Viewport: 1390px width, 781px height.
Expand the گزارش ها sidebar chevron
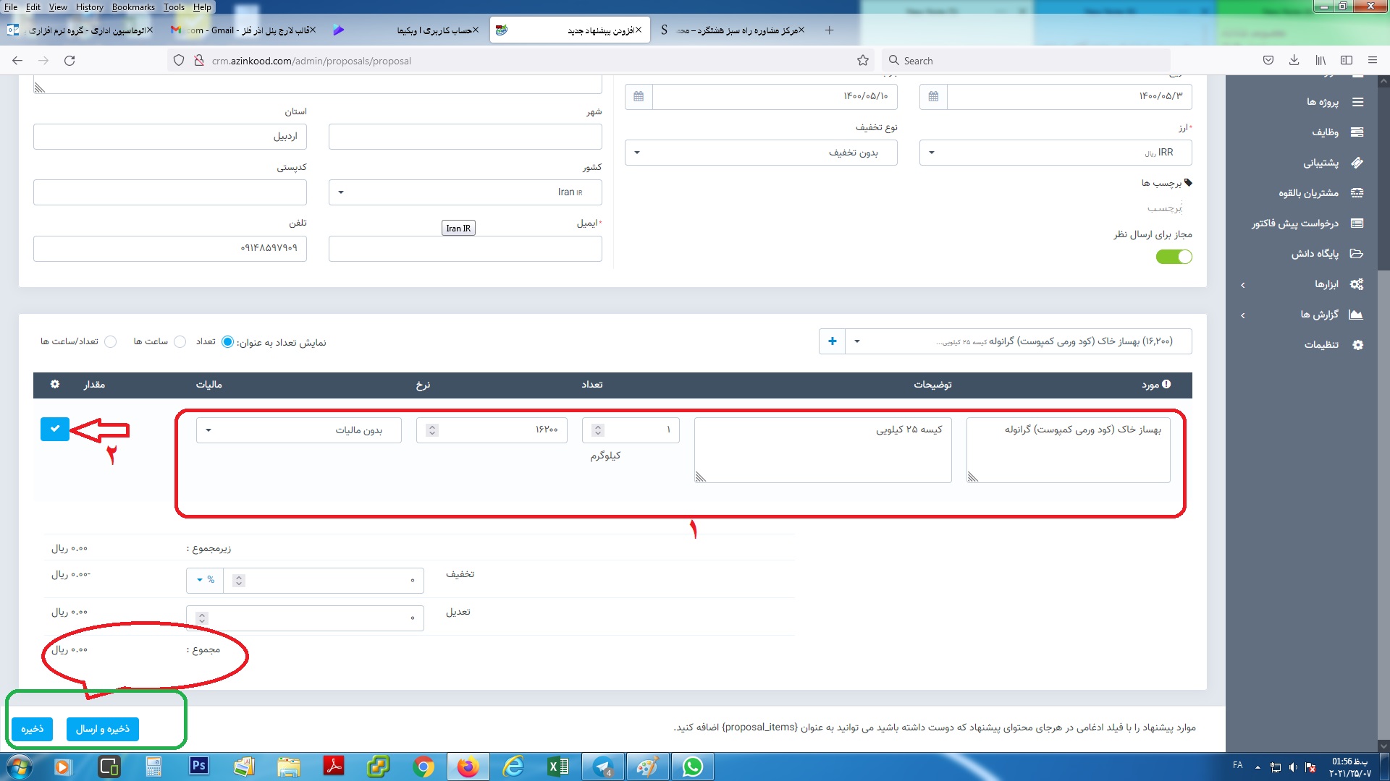tap(1243, 315)
